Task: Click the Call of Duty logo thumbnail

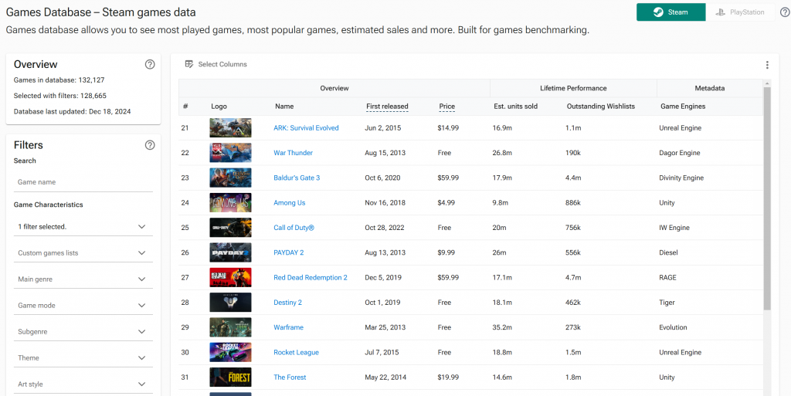Action: coord(230,228)
